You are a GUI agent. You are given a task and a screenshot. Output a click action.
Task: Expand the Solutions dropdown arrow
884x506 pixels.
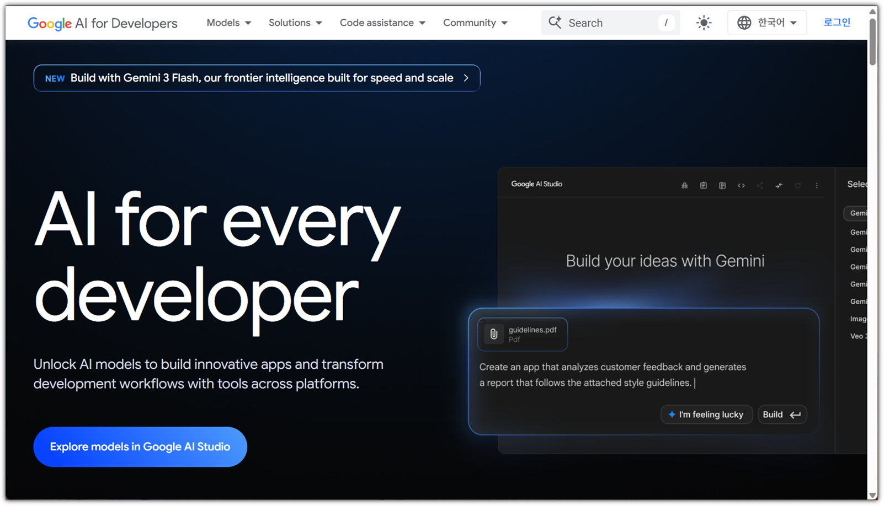click(319, 23)
